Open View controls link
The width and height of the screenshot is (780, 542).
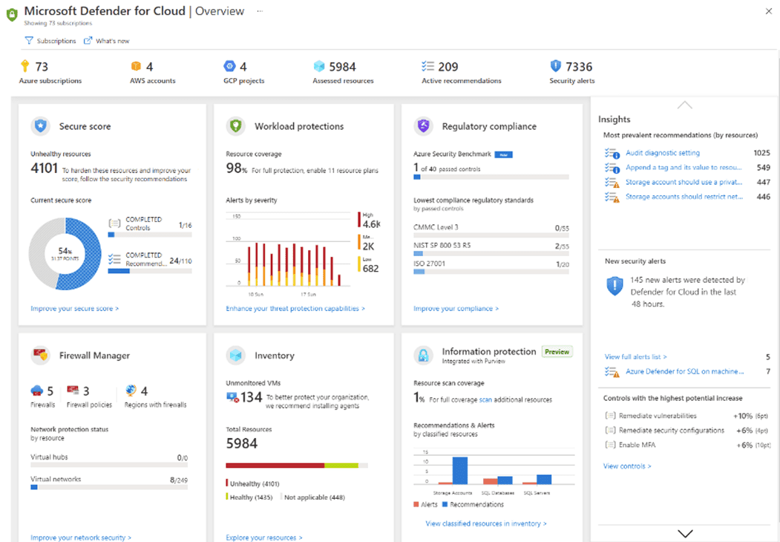pyautogui.click(x=627, y=466)
